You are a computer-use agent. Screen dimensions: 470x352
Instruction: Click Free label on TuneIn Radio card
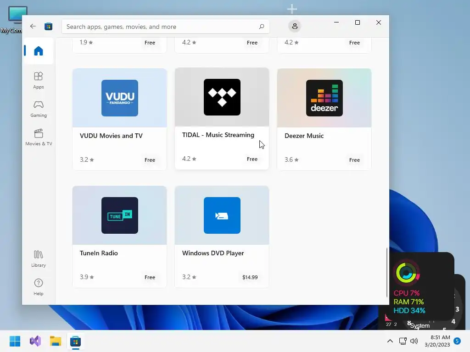tap(150, 277)
